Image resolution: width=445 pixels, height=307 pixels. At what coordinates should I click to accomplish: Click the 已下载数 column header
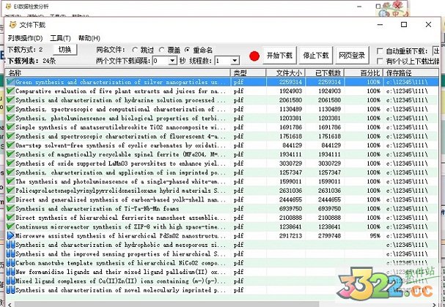[x=325, y=73]
